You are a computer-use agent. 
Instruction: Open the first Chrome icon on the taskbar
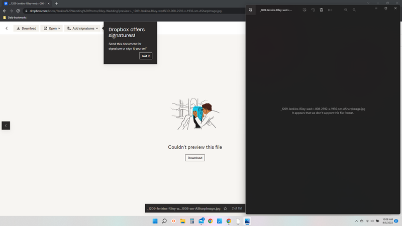tap(210, 221)
